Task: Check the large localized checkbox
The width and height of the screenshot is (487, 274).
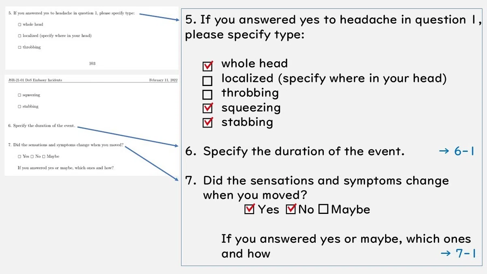Action: coord(207,80)
